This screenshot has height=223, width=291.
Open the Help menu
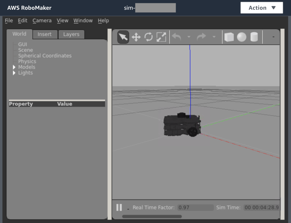click(103, 20)
